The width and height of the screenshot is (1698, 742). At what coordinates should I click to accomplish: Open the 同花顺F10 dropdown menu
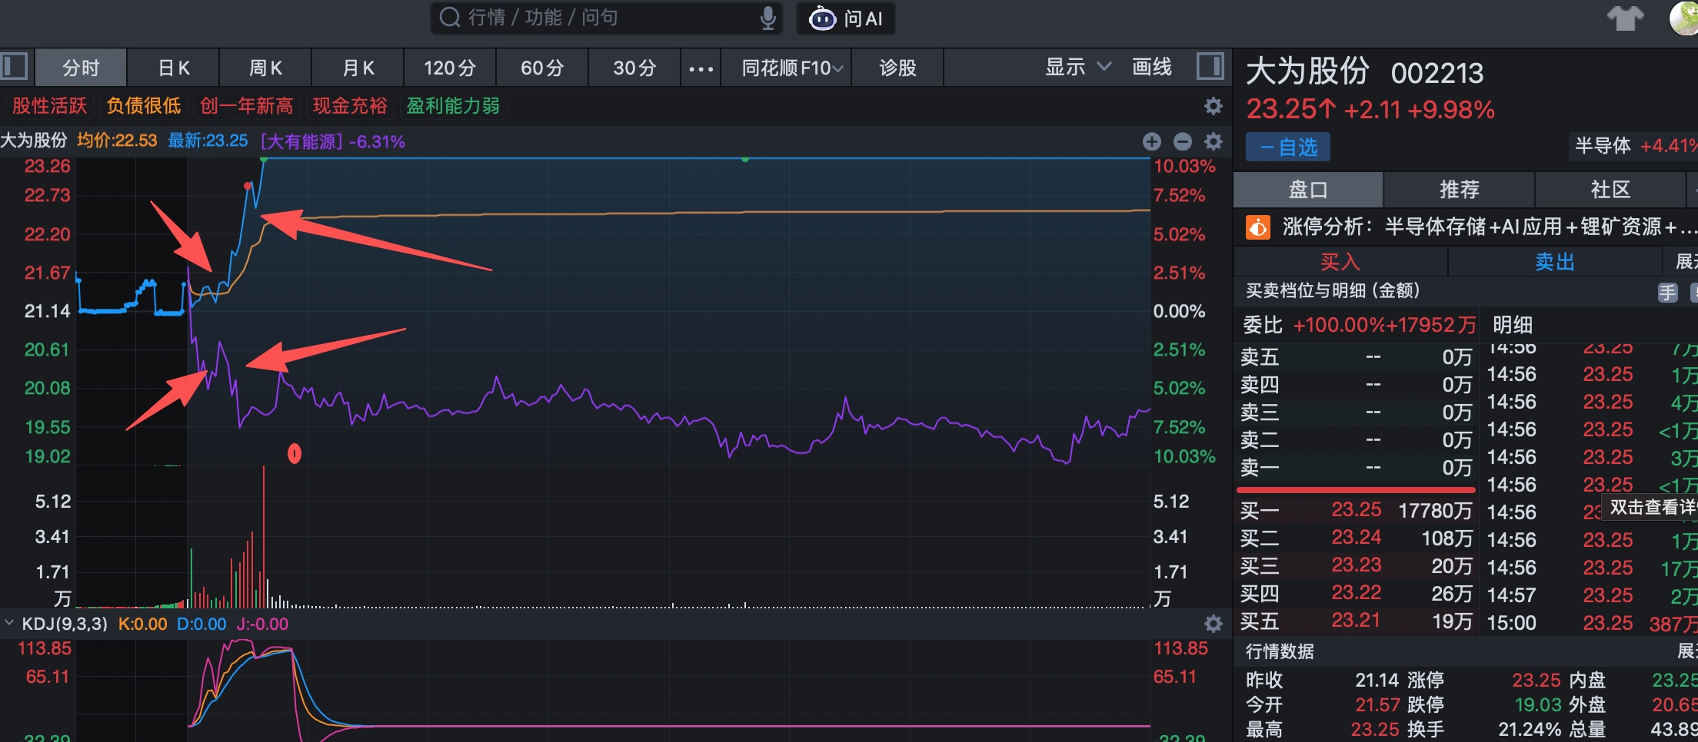pos(792,68)
